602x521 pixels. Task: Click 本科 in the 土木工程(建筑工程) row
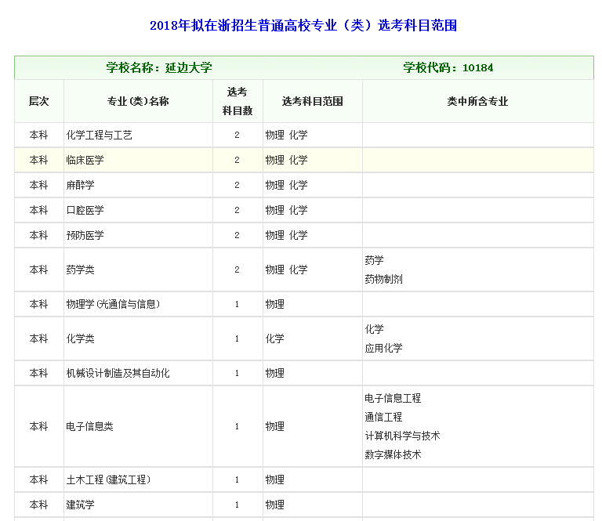38,479
